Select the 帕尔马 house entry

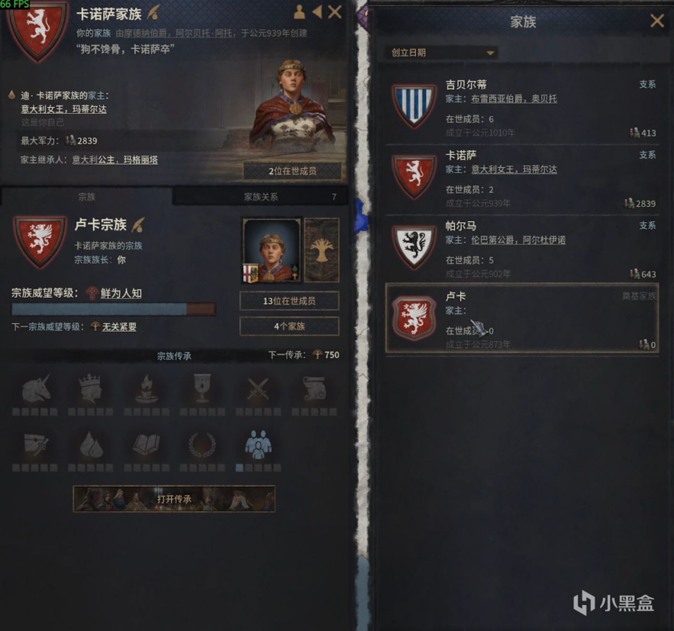click(522, 249)
